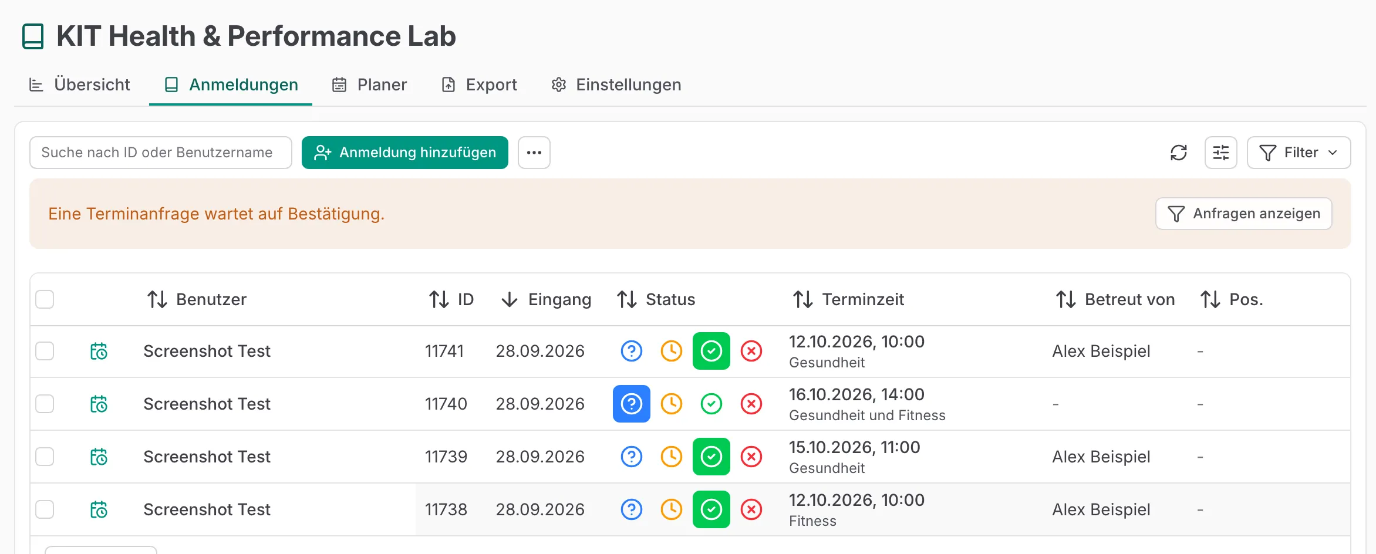Image resolution: width=1376 pixels, height=554 pixels.
Task: Mark registration 11741 as pending clock
Action: click(672, 351)
